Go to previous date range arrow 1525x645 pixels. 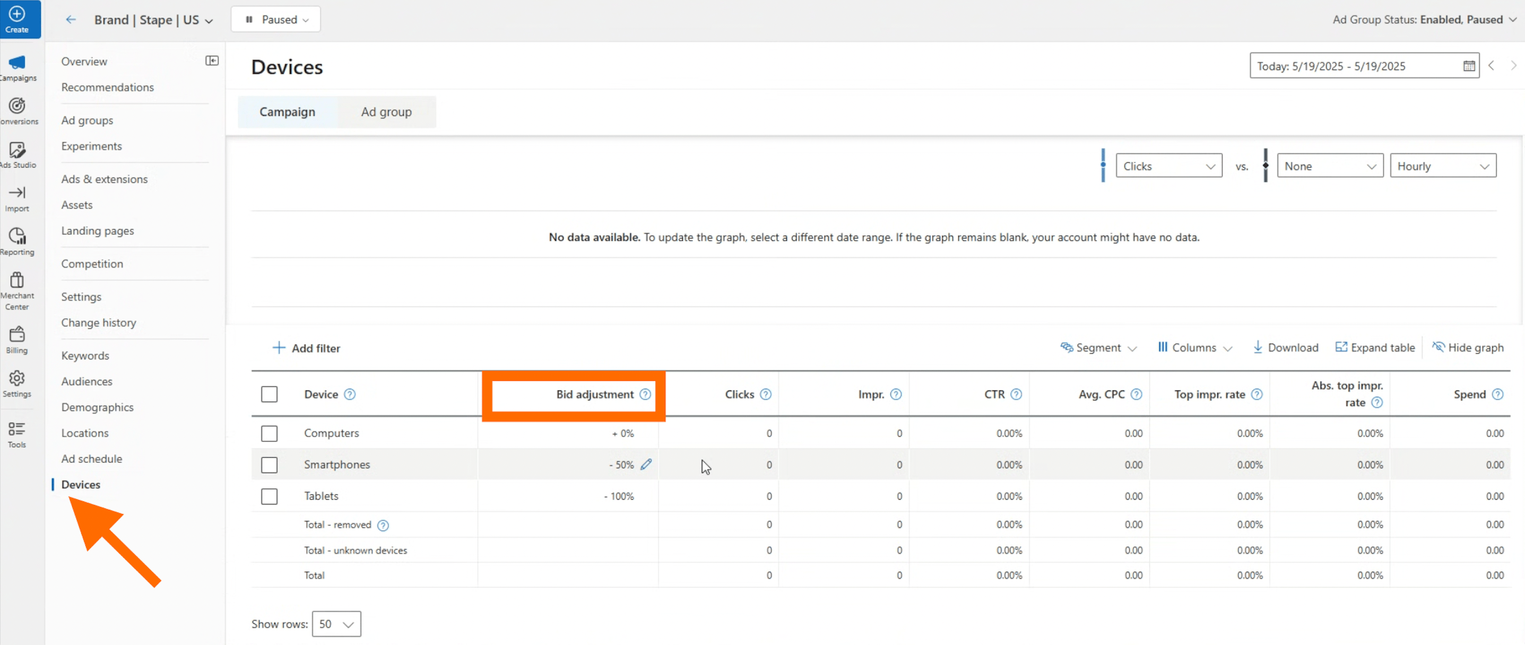coord(1491,66)
